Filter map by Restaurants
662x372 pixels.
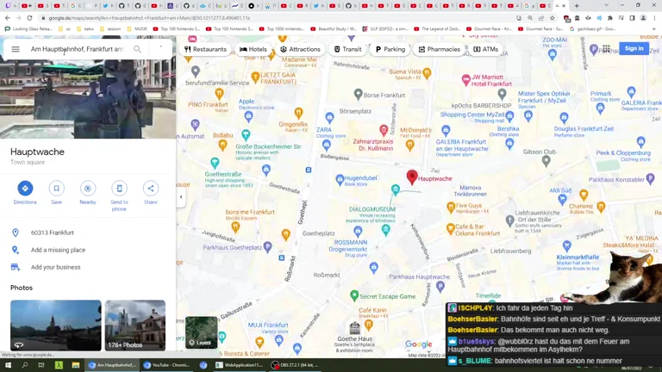(x=205, y=49)
